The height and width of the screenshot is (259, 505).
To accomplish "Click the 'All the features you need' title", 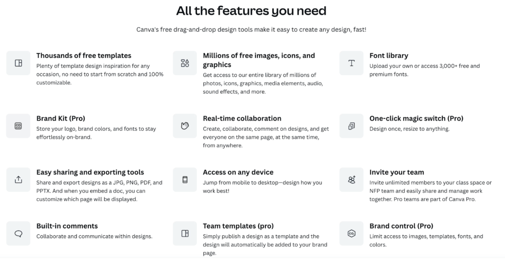I will pyautogui.click(x=251, y=10).
